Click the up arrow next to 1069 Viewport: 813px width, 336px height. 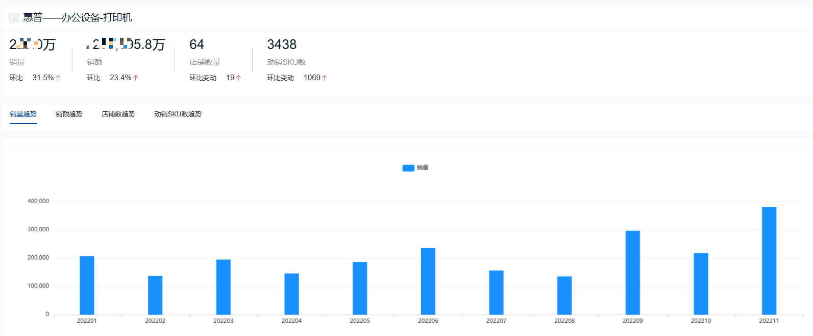click(x=325, y=78)
